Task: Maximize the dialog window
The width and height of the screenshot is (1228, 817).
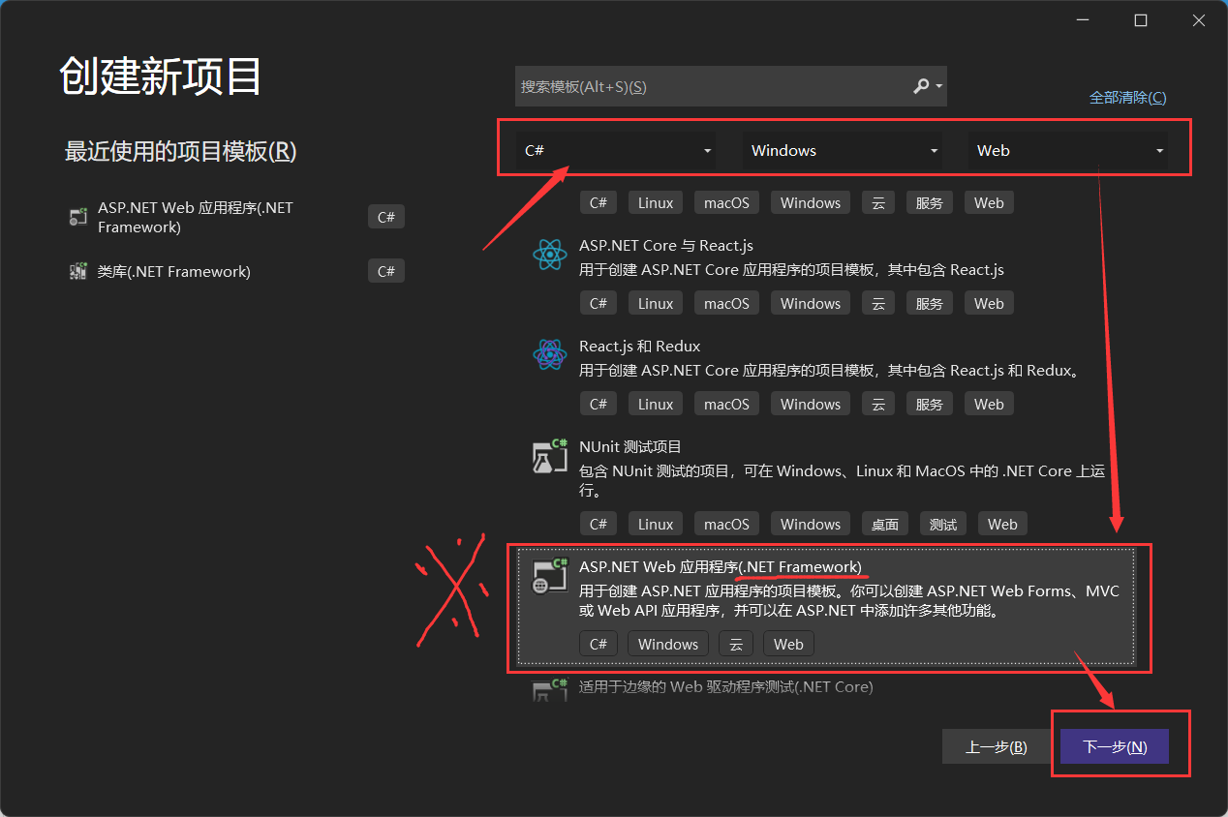Action: (1141, 20)
